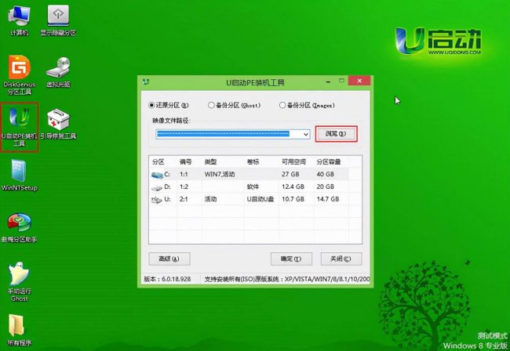
Task: Click the supported ISO systems status text
Action: 287,279
